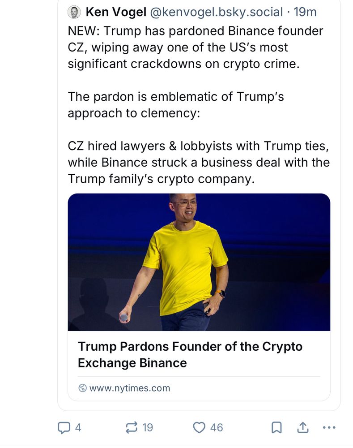The image size is (353, 448).
Task: Open Ken Vogel's profile avatar
Action: 72,12
